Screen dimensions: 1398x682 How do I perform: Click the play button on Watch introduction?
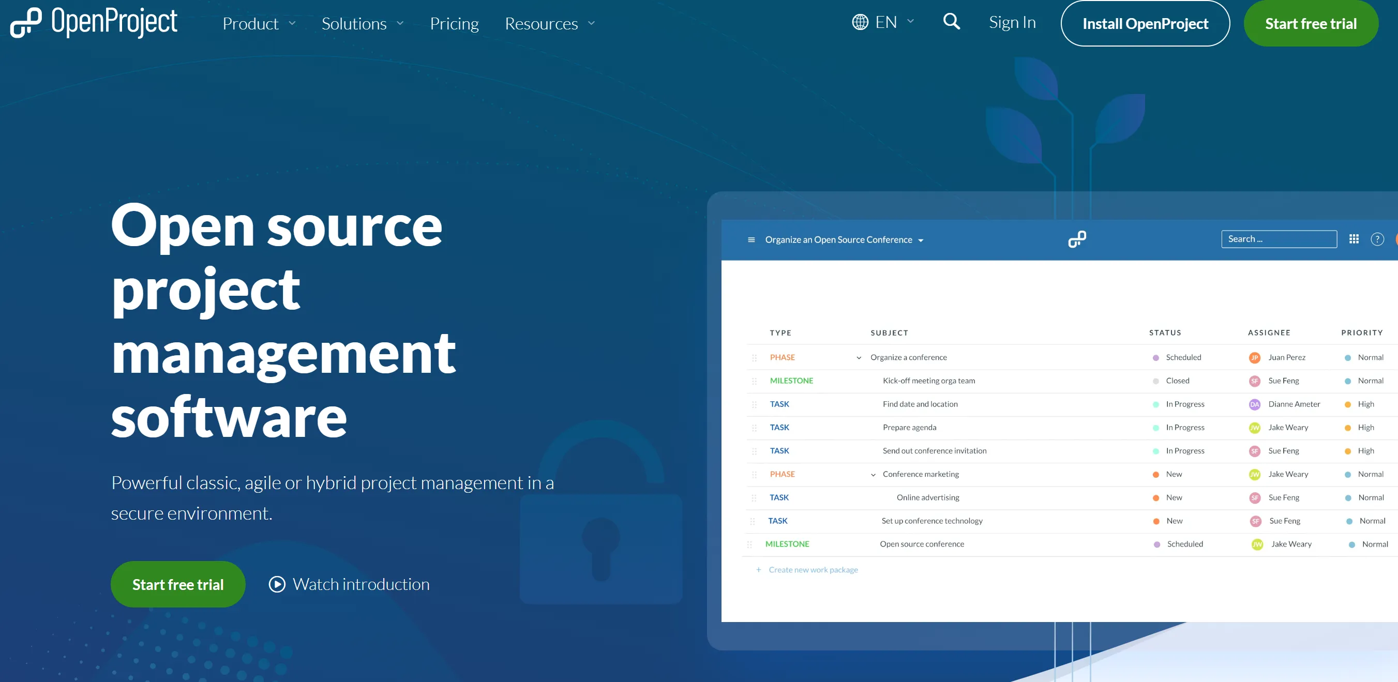pyautogui.click(x=276, y=584)
